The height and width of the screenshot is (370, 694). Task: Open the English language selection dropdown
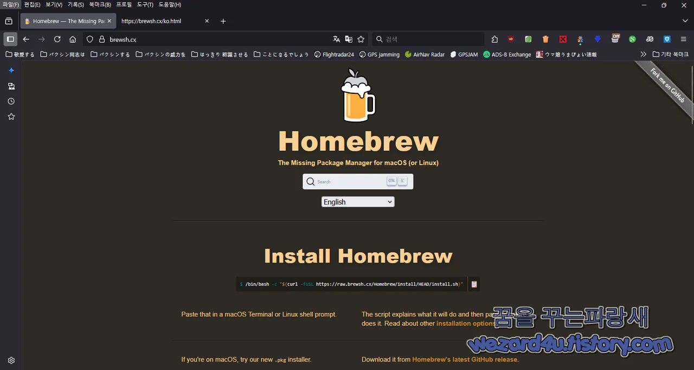pos(357,201)
